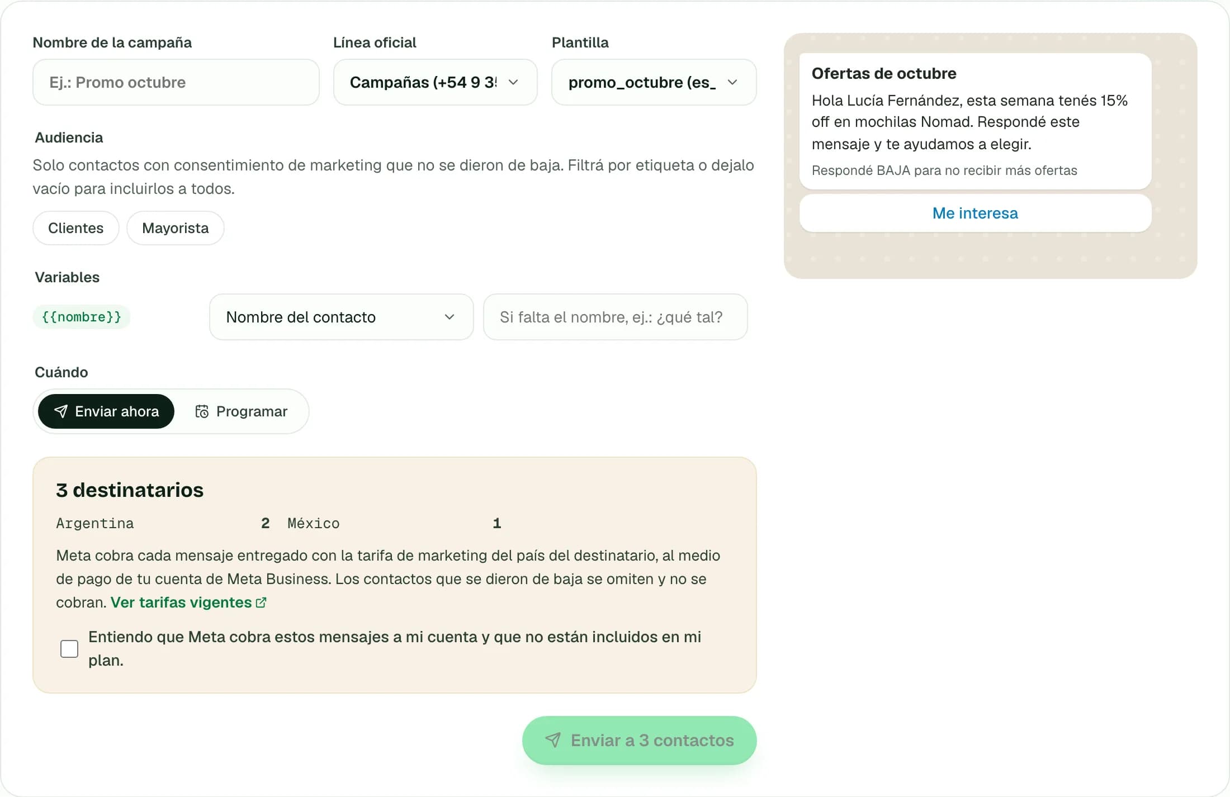1230x797 pixels.
Task: Click the Respondé BAJA footer text
Action: coord(944,170)
